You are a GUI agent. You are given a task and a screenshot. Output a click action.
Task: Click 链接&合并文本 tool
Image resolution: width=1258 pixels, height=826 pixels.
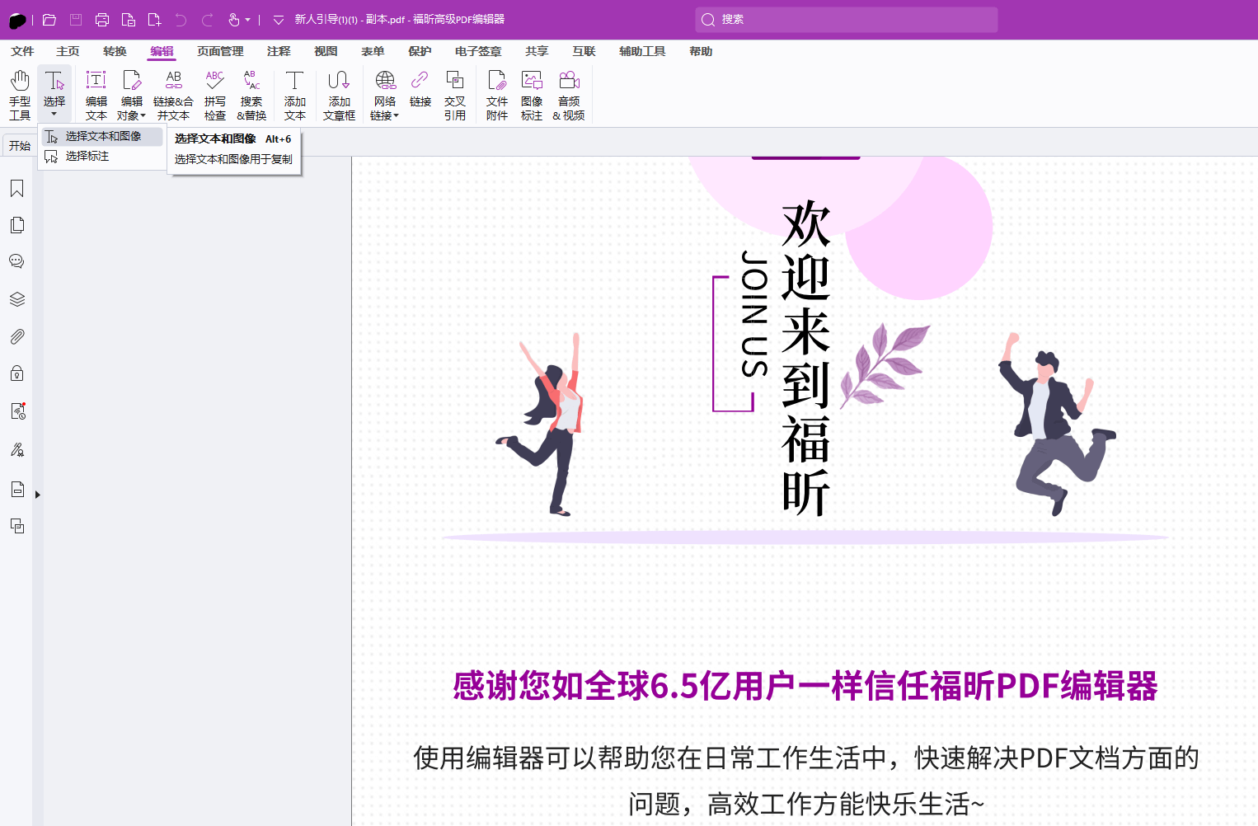tap(173, 95)
